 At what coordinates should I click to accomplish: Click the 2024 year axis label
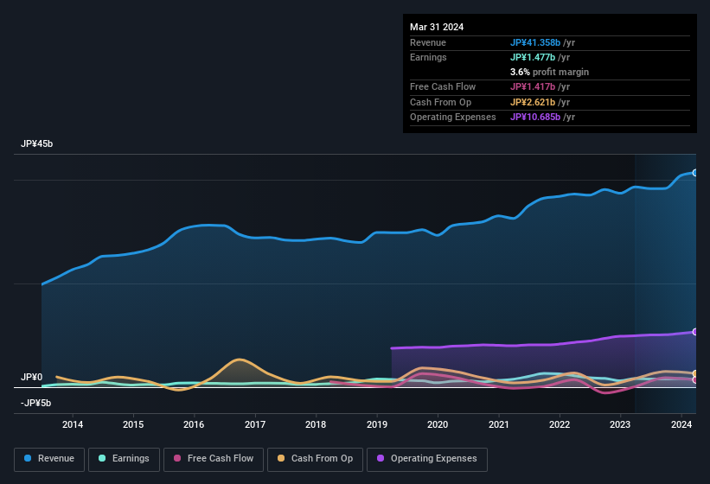(x=681, y=424)
